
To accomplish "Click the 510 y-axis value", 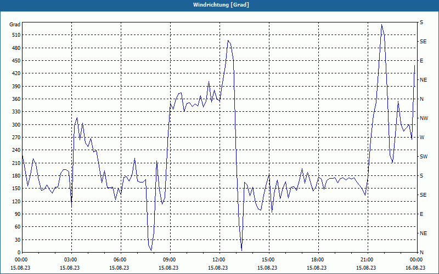I will point(16,35).
